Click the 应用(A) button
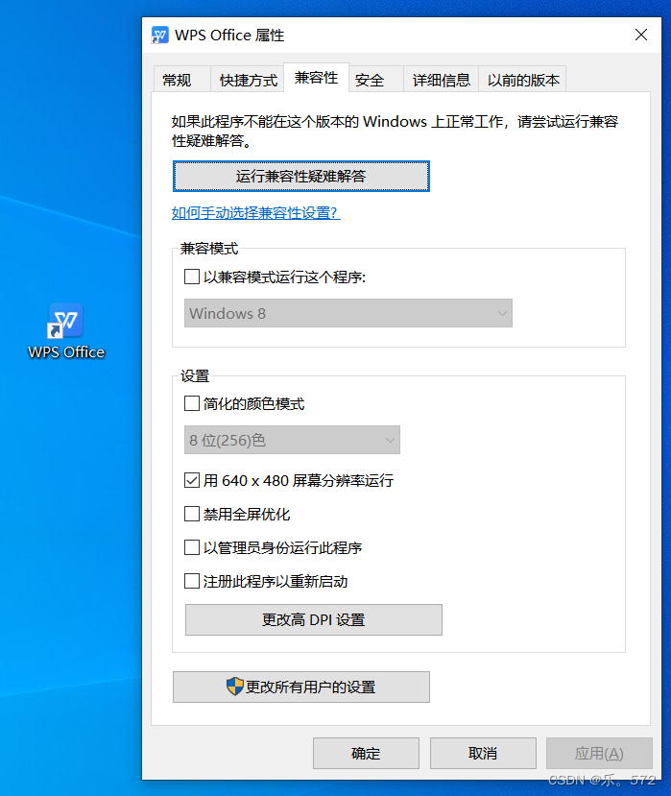The height and width of the screenshot is (796, 671). (599, 754)
